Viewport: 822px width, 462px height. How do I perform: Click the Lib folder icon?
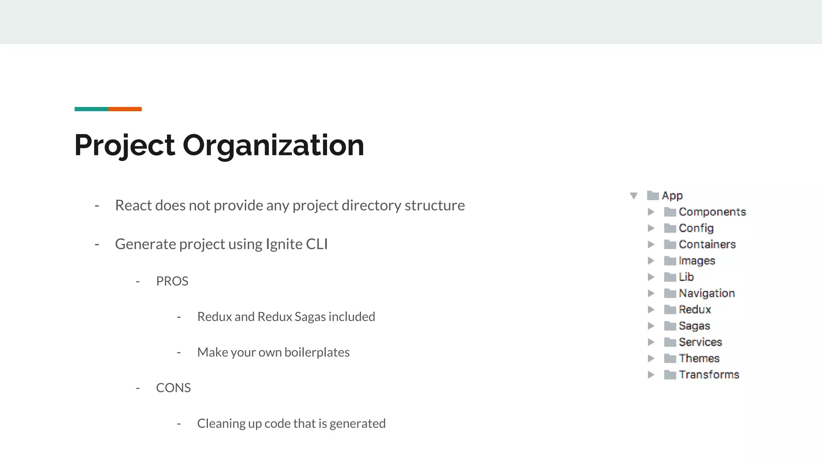[670, 277]
